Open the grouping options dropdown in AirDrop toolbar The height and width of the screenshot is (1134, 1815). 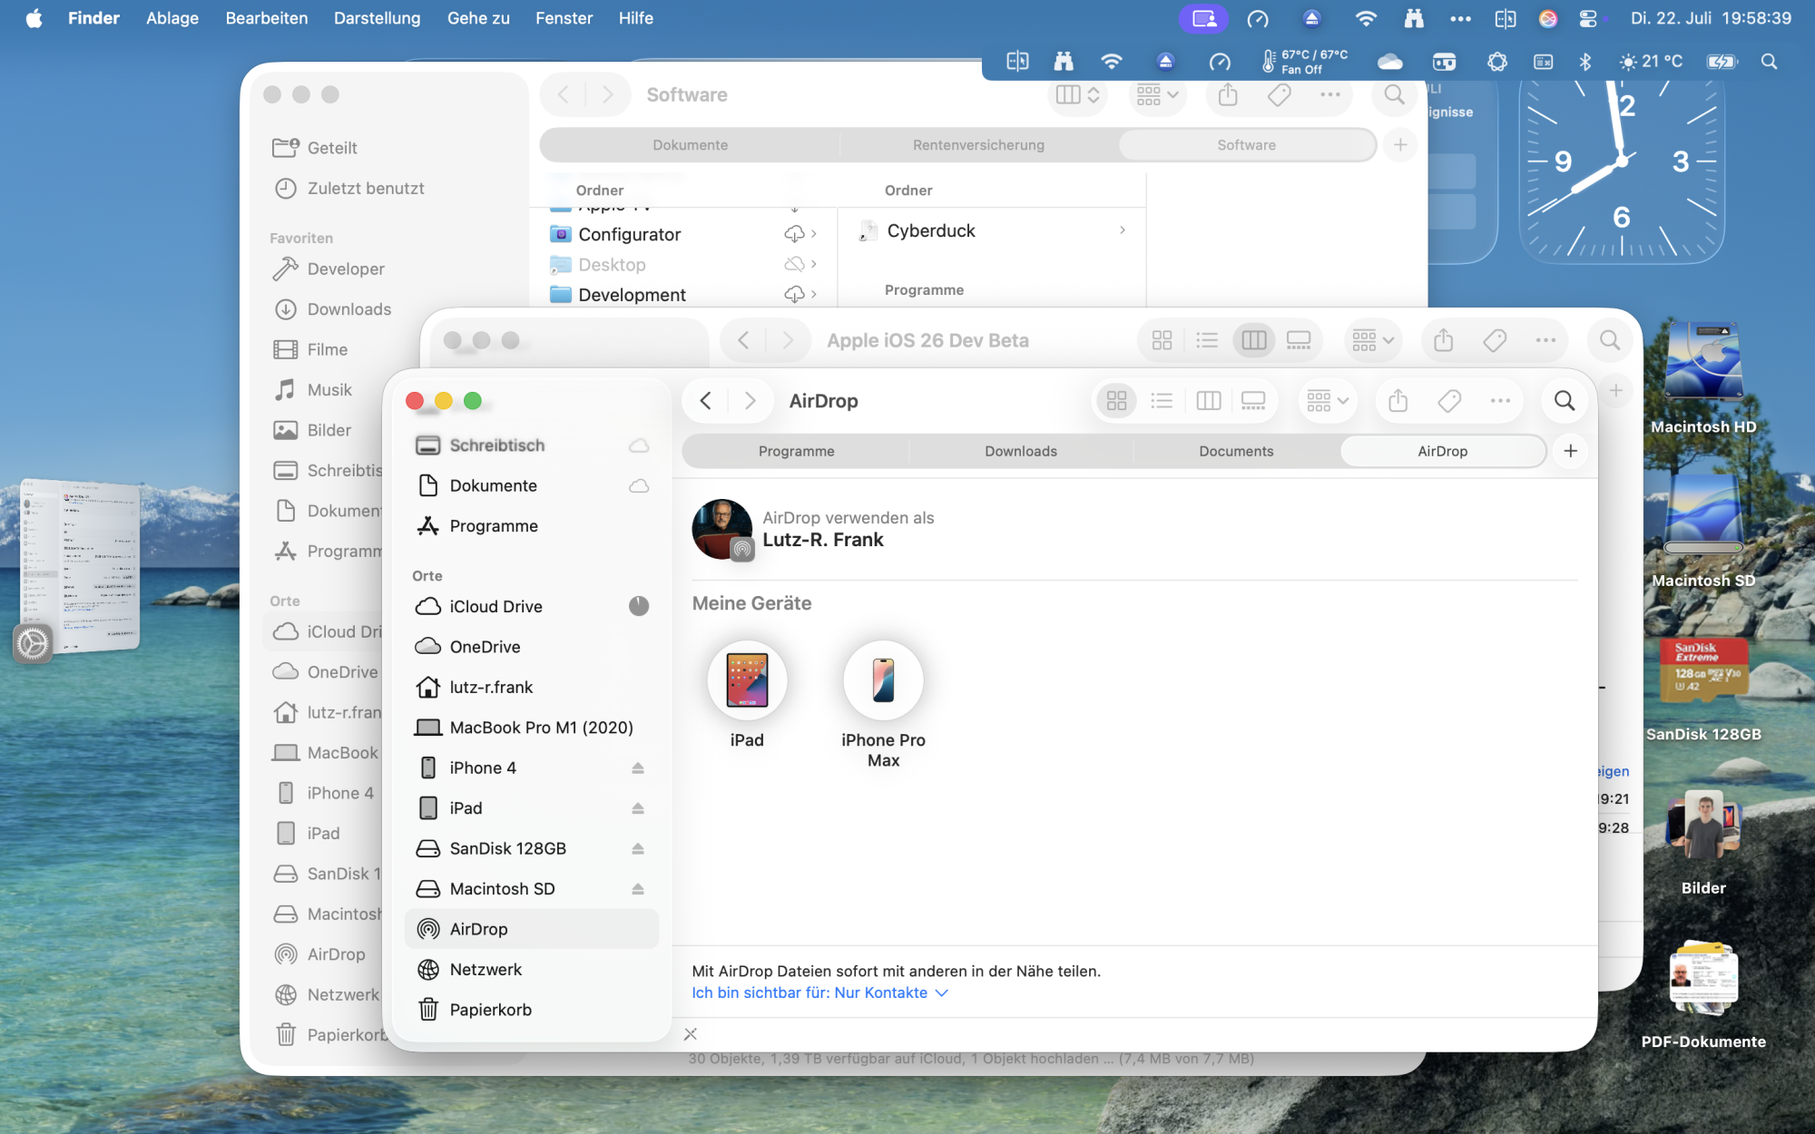pos(1328,401)
